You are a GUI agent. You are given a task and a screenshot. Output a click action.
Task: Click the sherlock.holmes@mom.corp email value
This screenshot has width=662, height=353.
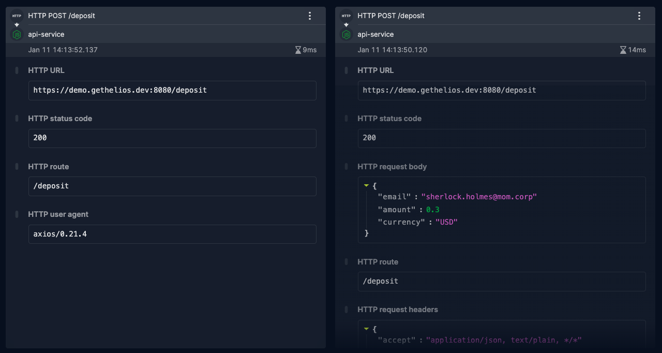pos(479,197)
